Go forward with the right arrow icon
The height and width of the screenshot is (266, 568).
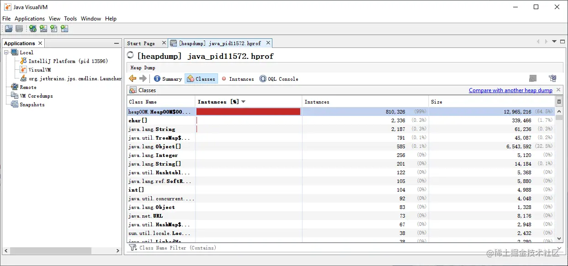click(143, 78)
